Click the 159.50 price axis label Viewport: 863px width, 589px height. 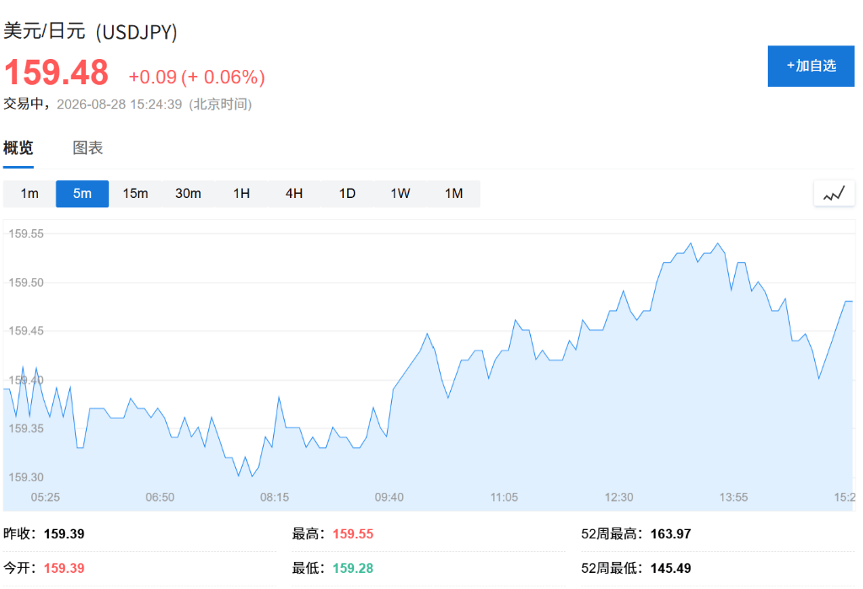(26, 282)
